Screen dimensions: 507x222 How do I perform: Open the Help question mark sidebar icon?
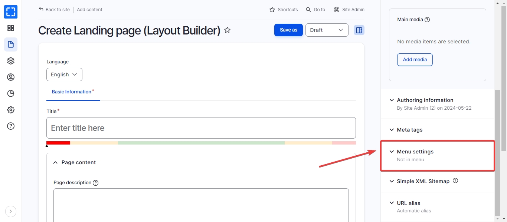(11, 126)
